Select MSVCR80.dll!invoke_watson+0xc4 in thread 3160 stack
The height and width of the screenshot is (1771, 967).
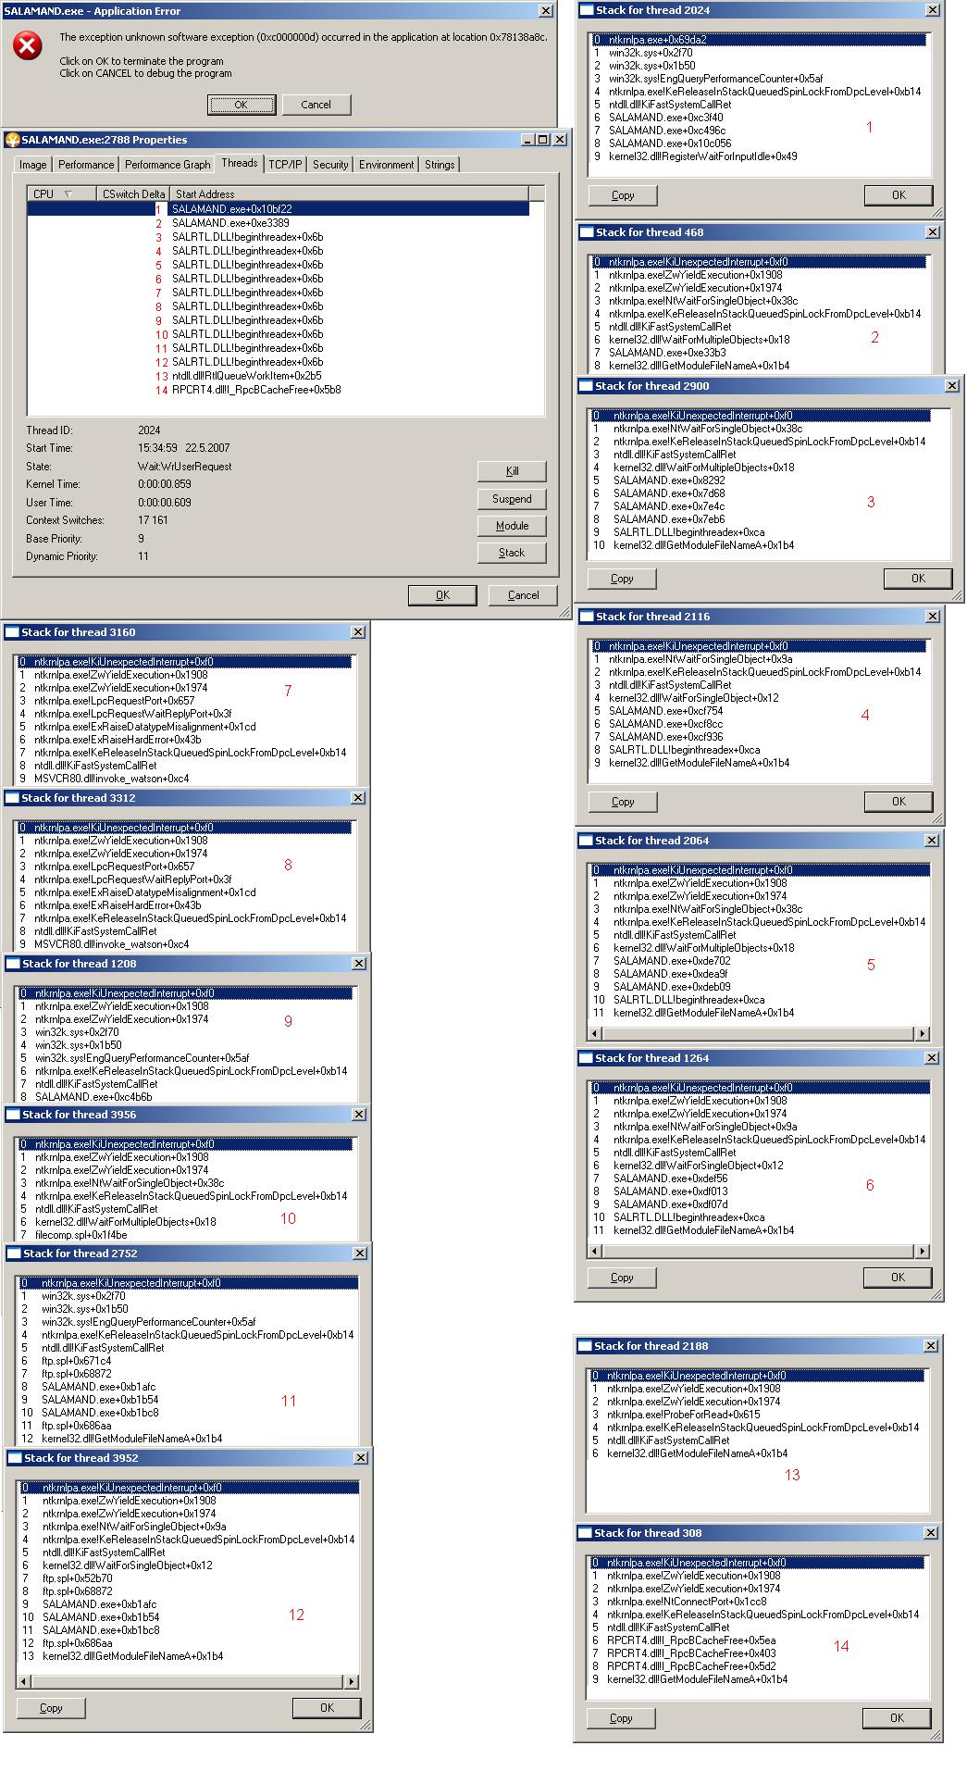[183, 779]
